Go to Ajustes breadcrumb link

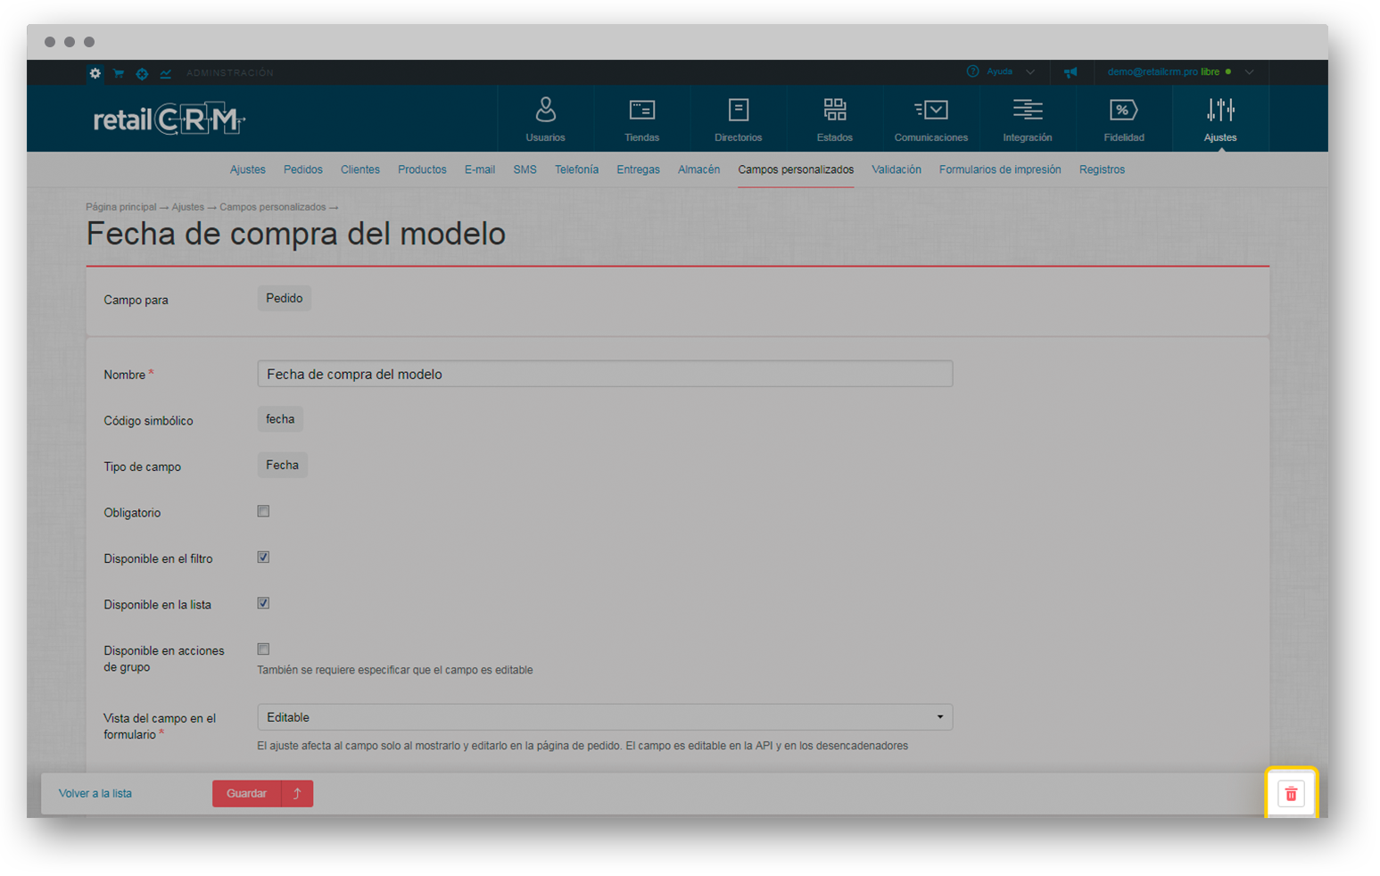188,207
